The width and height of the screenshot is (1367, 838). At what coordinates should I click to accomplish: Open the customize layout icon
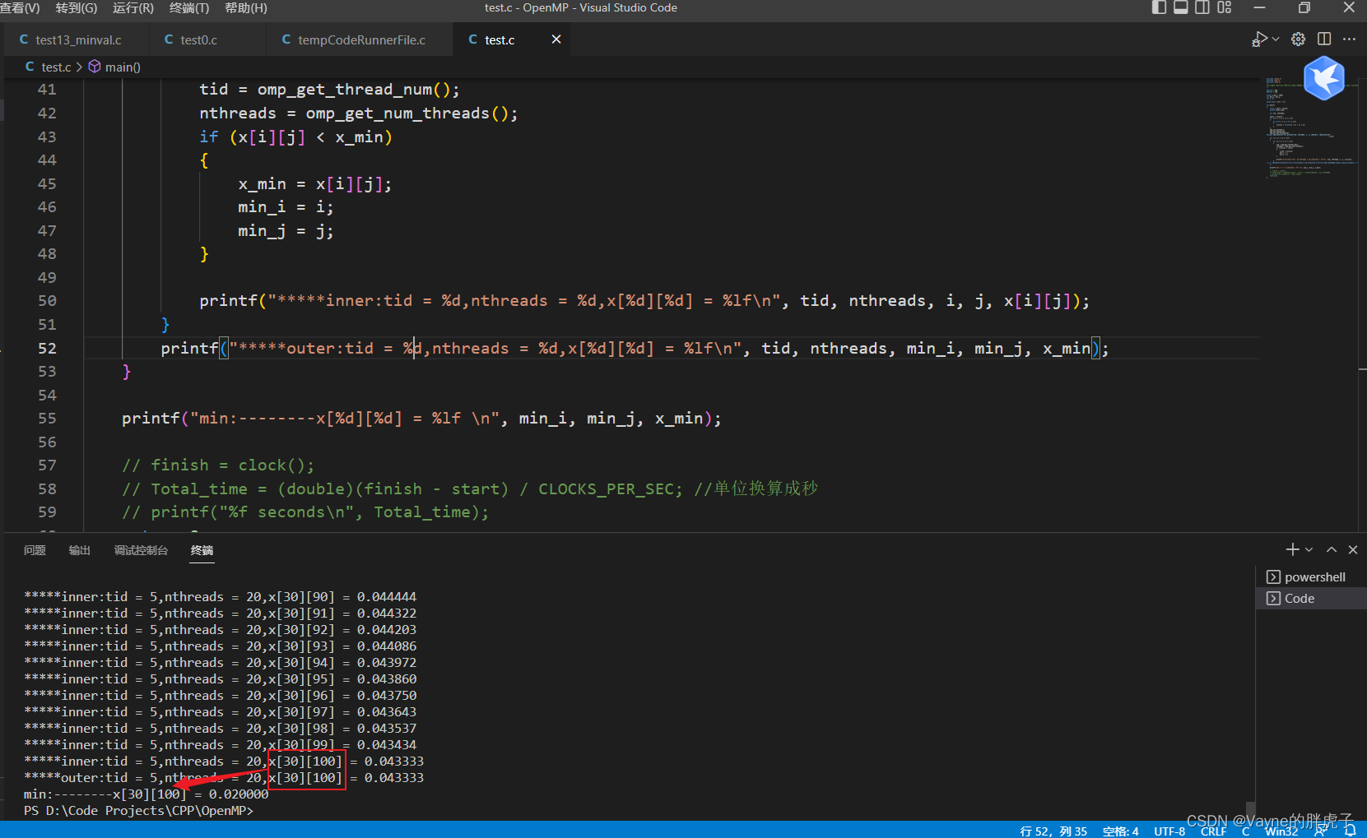(1225, 7)
